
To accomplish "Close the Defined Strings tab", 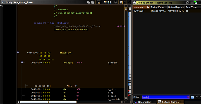I will coord(181,102).
